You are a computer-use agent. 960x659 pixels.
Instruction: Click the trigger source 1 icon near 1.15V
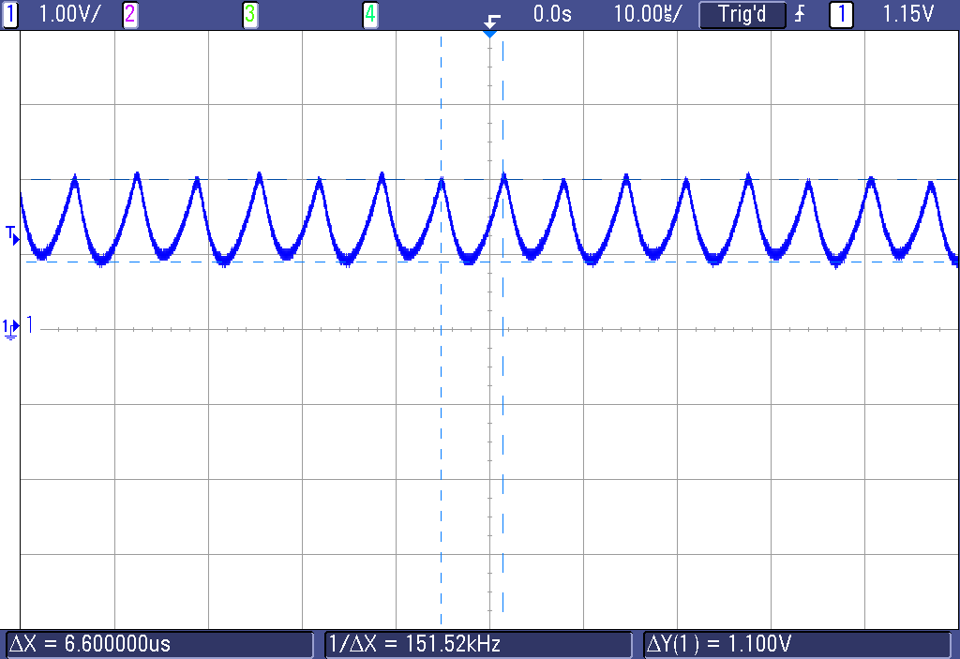pos(840,15)
